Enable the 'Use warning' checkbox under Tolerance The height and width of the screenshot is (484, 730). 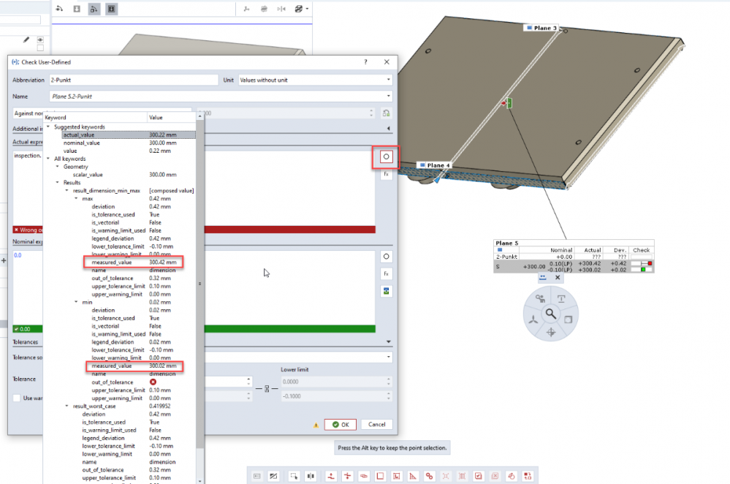17,398
